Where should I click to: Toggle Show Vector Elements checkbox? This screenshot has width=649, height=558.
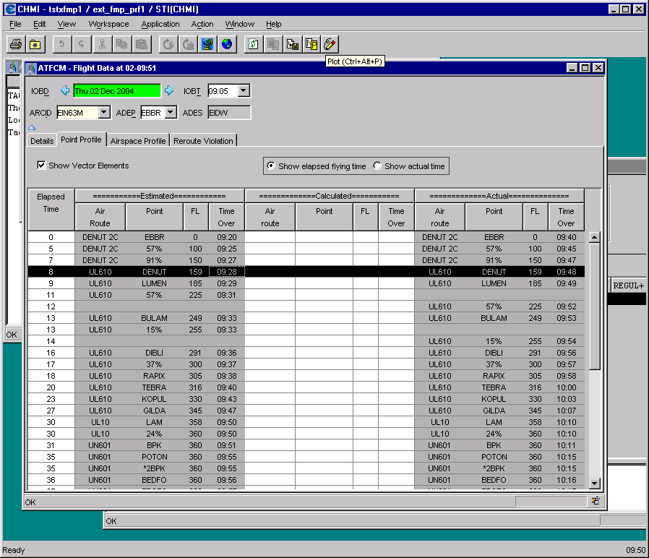[x=42, y=166]
